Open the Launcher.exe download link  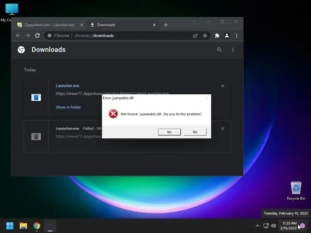pos(67,86)
